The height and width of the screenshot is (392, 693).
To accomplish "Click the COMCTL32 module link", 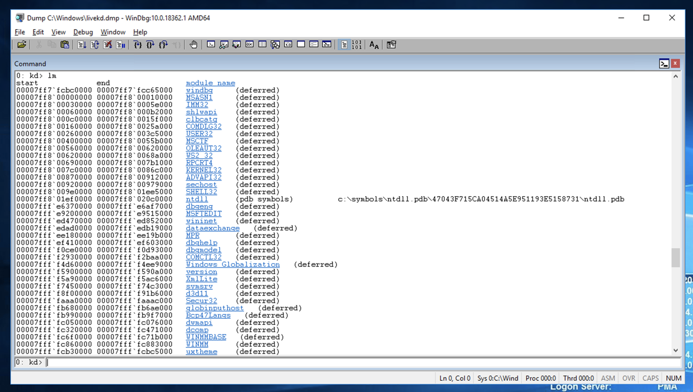I will click(x=204, y=257).
